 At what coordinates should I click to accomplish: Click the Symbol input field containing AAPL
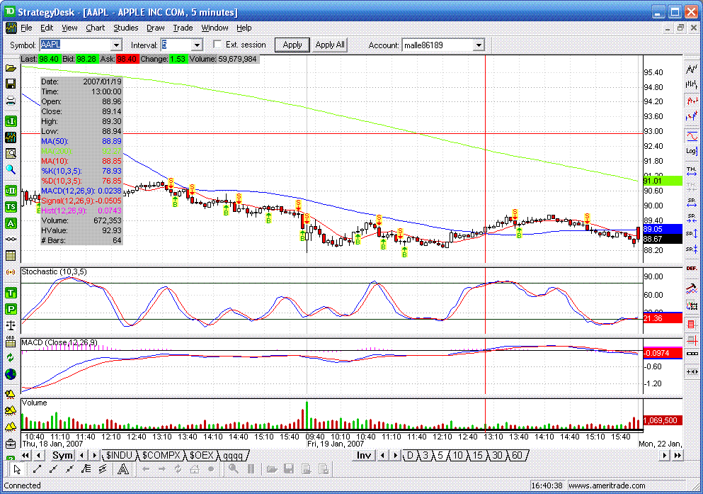pos(76,45)
